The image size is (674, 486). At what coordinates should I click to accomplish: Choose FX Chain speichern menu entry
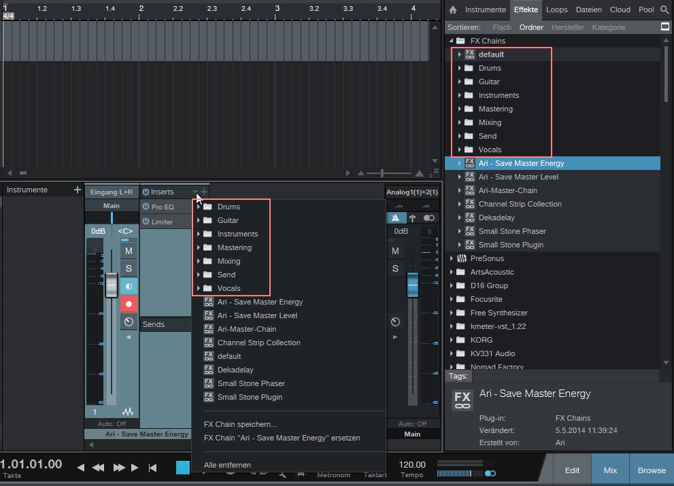[240, 424]
